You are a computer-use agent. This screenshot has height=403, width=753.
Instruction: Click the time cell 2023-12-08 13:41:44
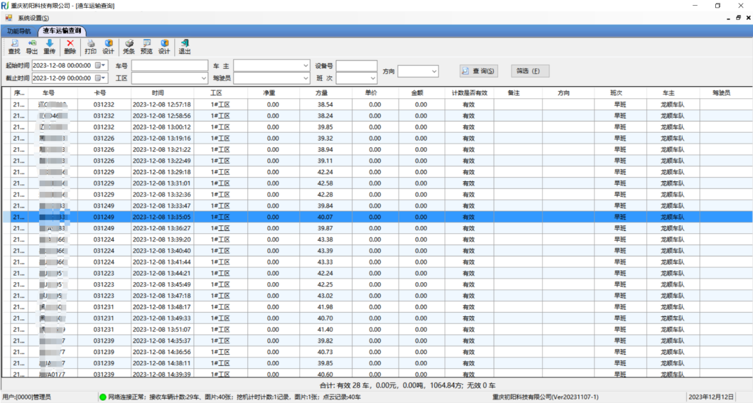[162, 262]
